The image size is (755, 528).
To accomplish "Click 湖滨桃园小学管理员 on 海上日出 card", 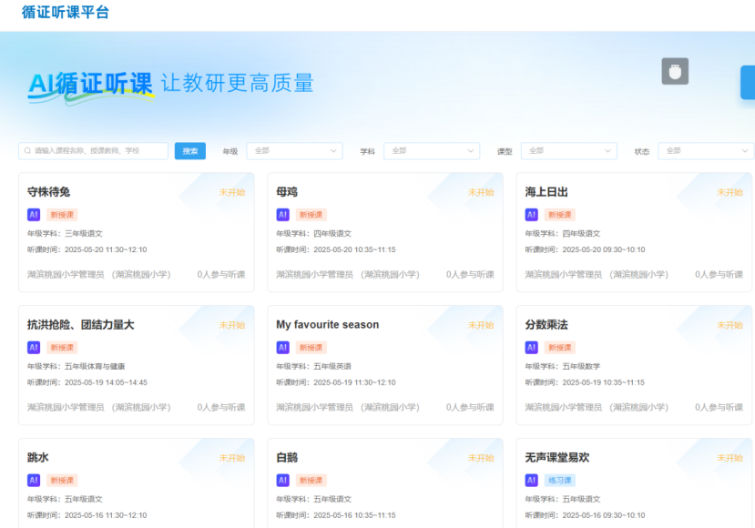I will click(564, 274).
